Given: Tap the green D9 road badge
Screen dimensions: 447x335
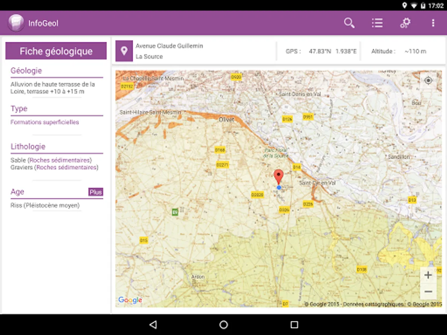Looking at the screenshot, I should (x=175, y=212).
